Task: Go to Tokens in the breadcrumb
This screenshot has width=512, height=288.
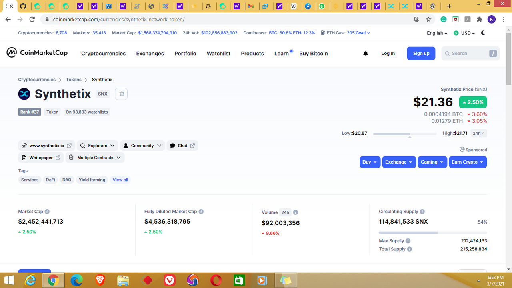Action: [74, 80]
